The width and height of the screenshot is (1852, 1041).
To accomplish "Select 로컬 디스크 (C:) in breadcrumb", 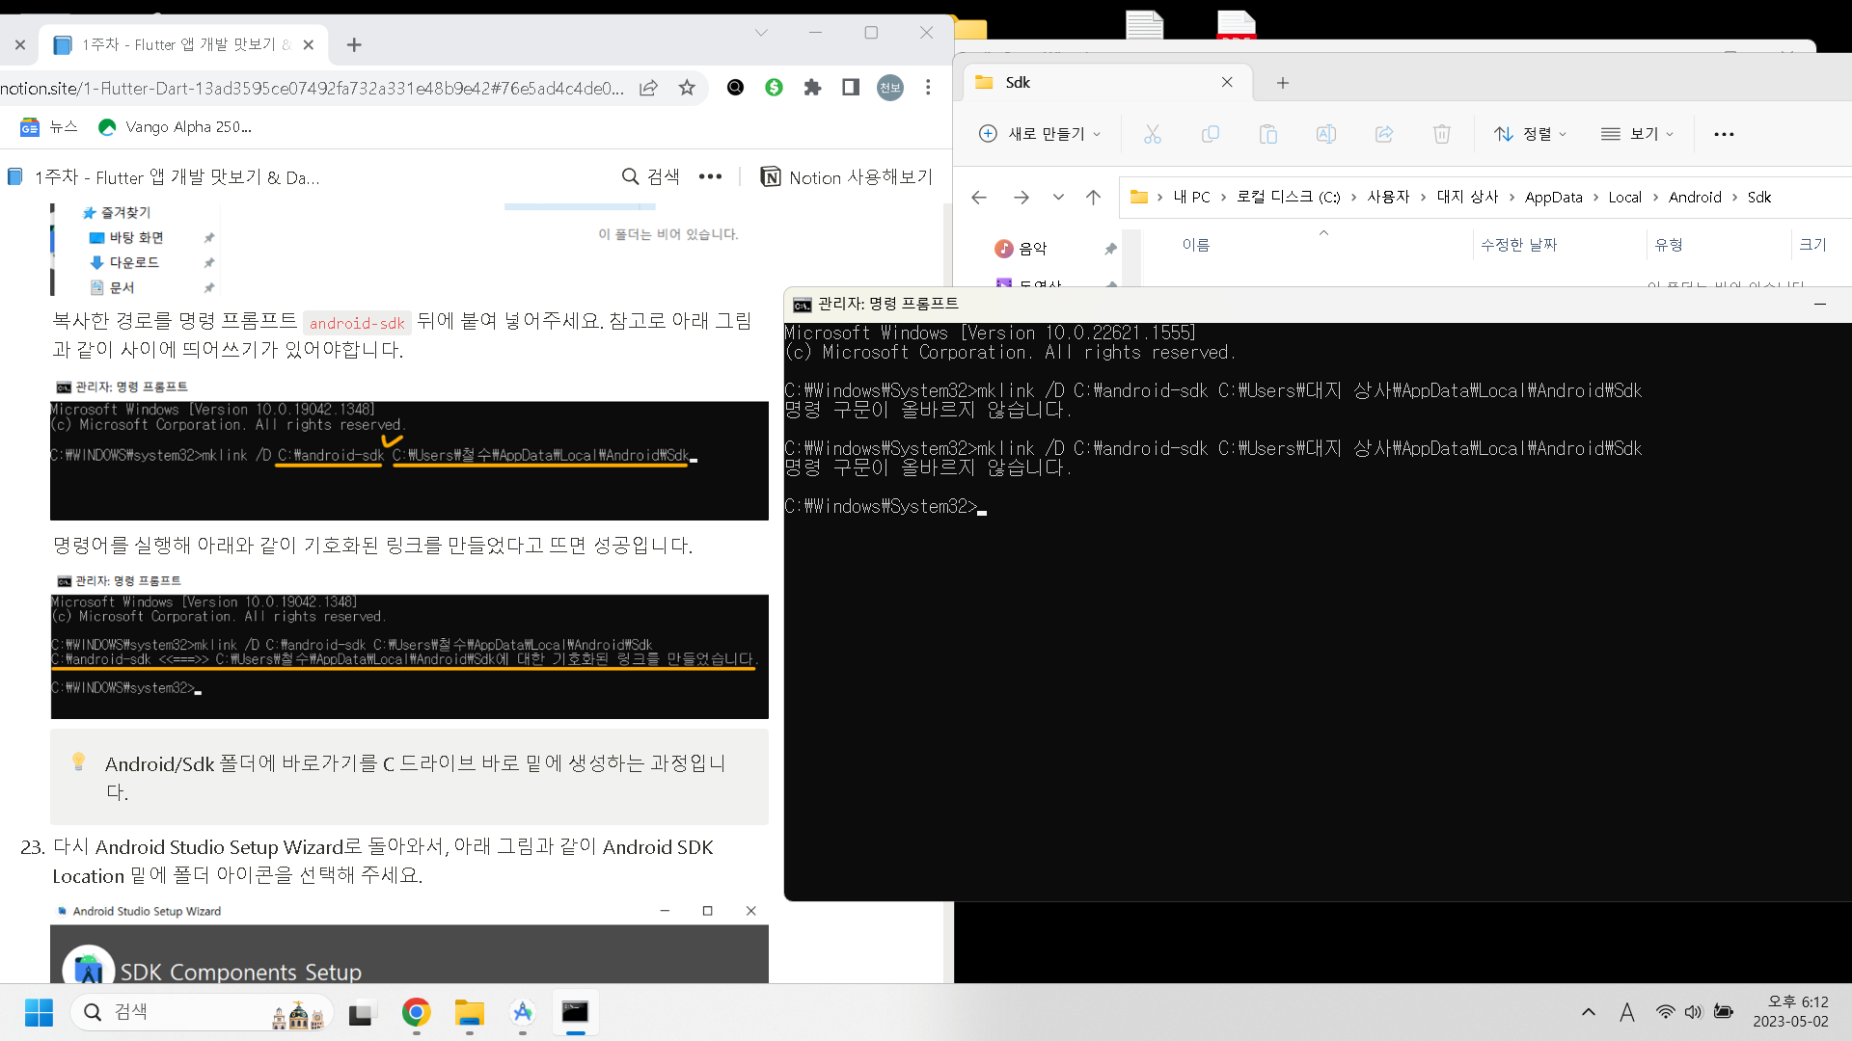I will (1288, 198).
